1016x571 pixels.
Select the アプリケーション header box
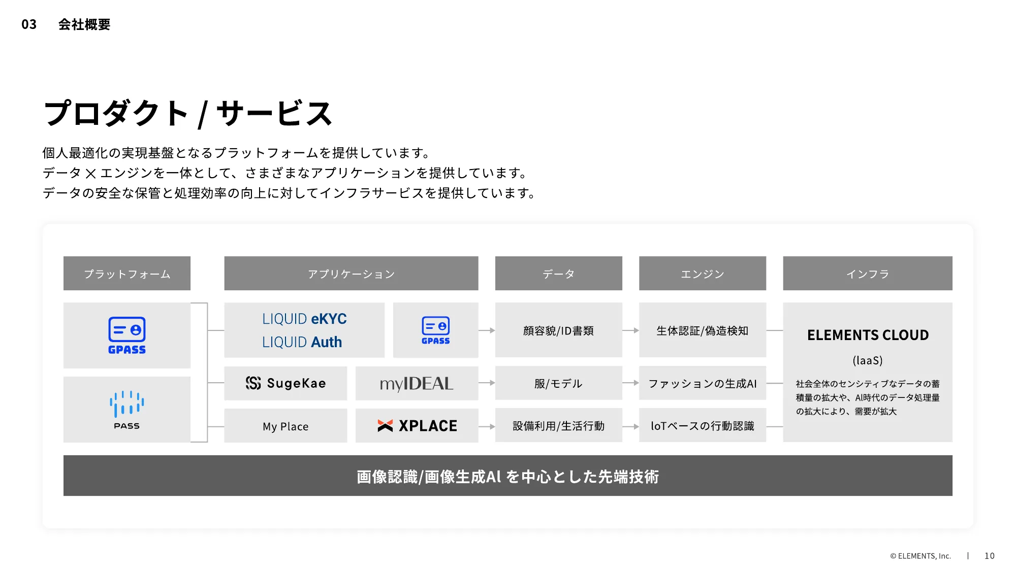(x=351, y=274)
